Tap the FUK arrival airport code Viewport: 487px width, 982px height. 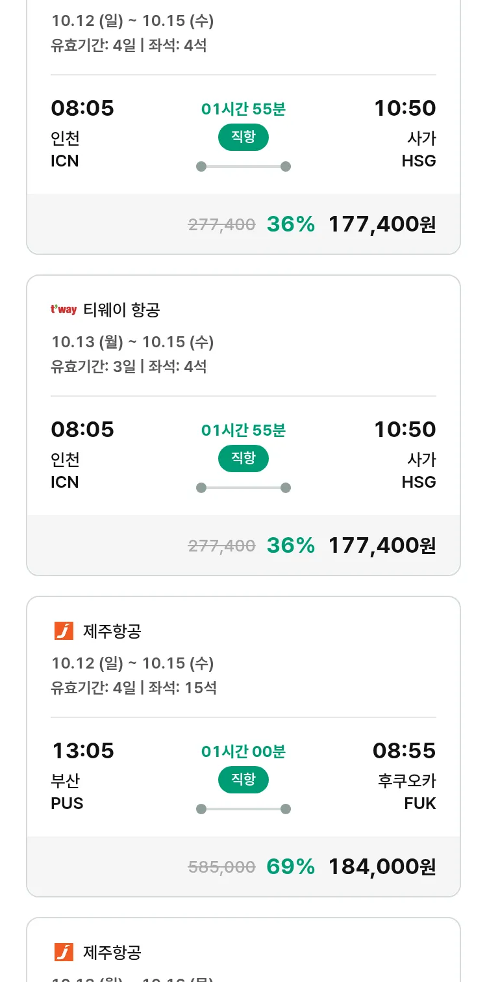(x=419, y=803)
